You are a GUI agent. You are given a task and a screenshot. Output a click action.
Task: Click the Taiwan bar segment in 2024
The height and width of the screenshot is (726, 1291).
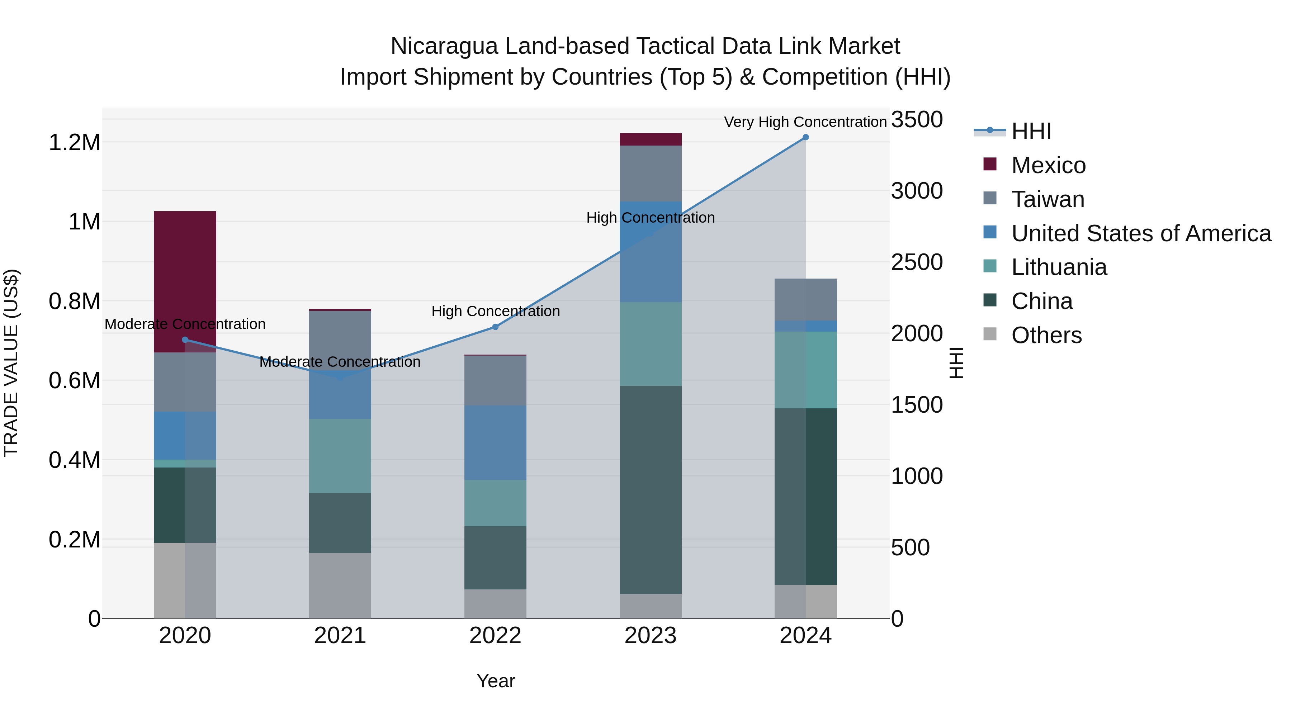click(x=806, y=300)
